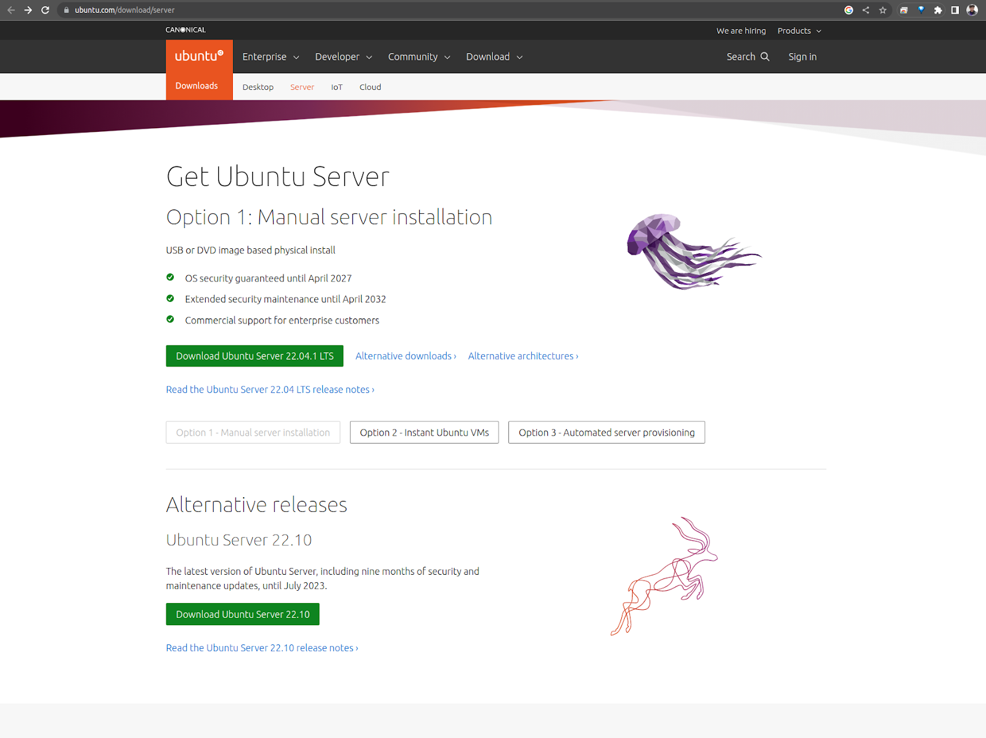Screen dimensions: 986x738
Task: Click the Ubuntu Server 22.10 heading
Action: [x=239, y=540]
